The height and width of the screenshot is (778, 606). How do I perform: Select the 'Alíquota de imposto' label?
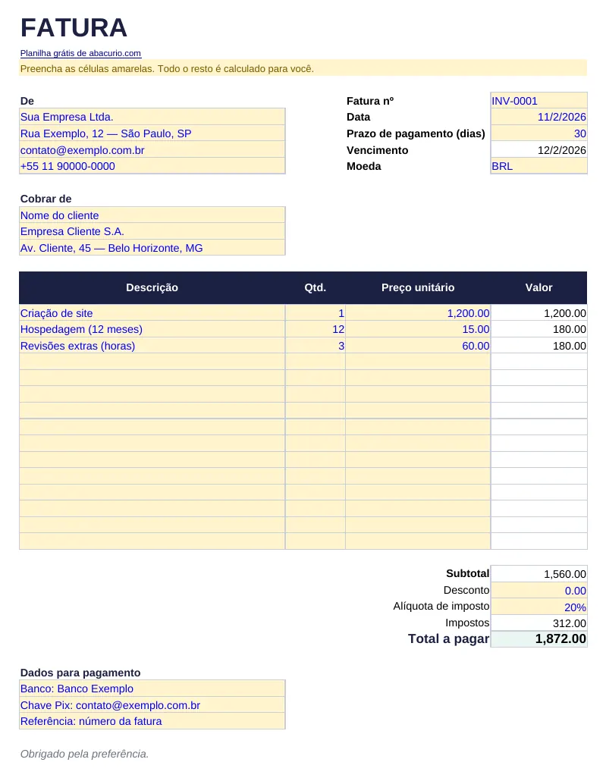[x=441, y=606]
